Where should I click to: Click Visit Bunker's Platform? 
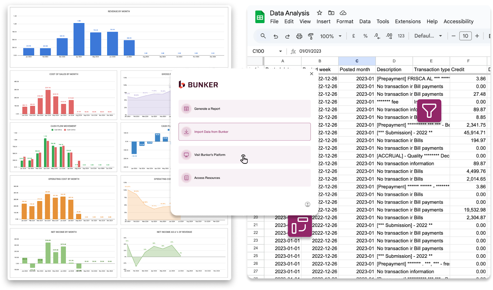pyautogui.click(x=245, y=155)
